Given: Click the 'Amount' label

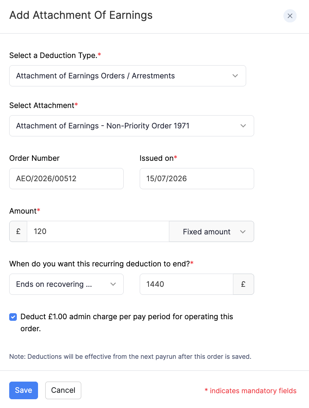Looking at the screenshot, I should (x=25, y=211).
